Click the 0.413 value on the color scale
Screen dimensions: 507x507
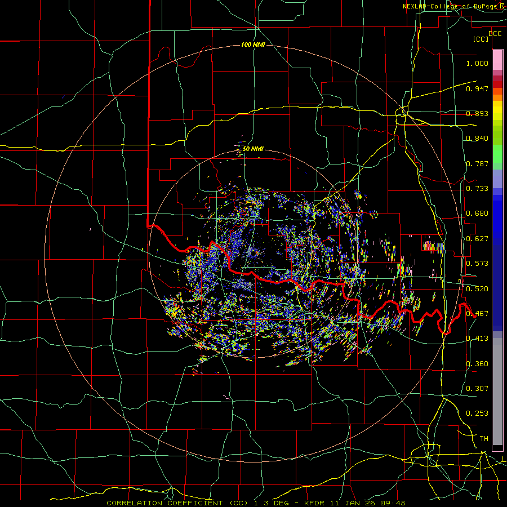point(477,338)
